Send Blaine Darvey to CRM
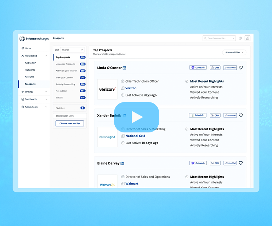The image size is (272, 226). pyautogui.click(x=215, y=163)
